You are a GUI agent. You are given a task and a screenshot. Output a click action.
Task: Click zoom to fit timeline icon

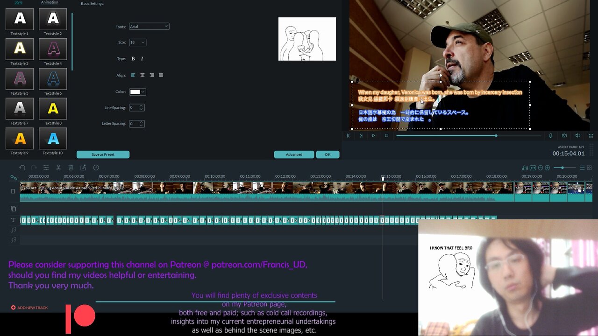[533, 168]
